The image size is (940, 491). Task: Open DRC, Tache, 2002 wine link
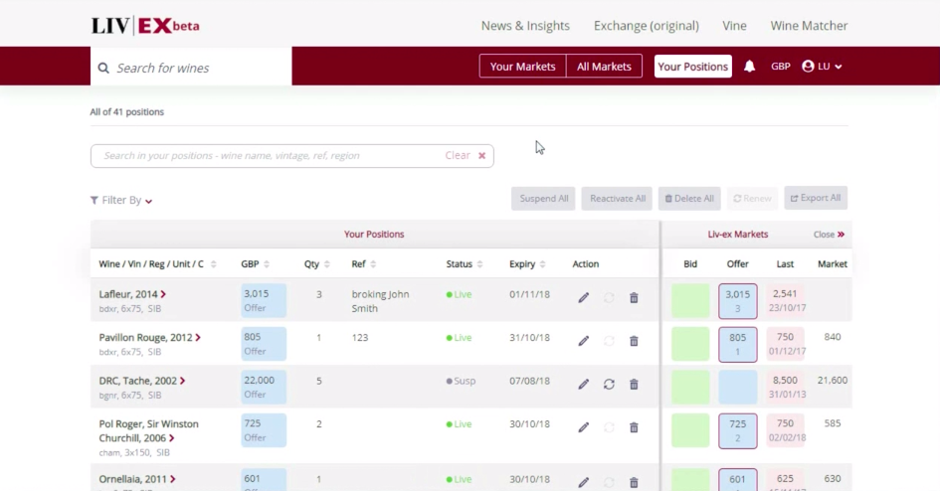click(141, 381)
